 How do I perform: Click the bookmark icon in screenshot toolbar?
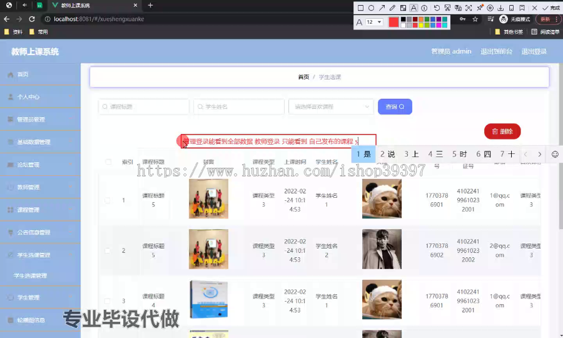[x=522, y=8]
